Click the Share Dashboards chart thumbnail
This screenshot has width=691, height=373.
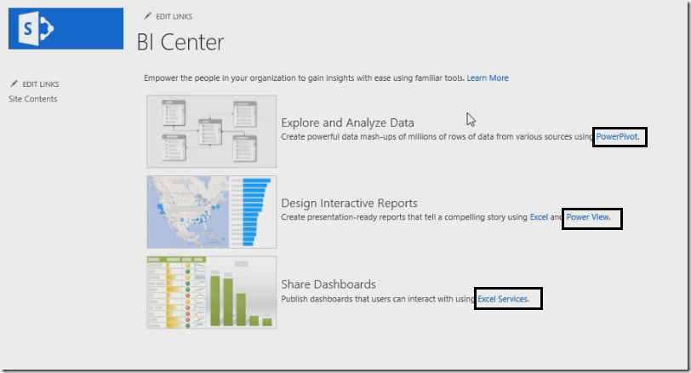pyautogui.click(x=212, y=292)
